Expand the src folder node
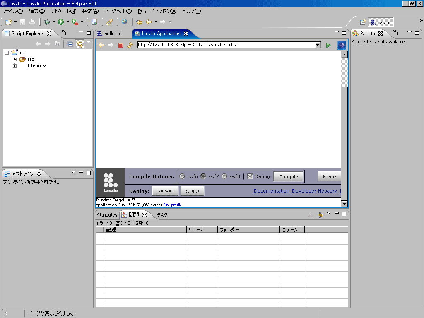This screenshot has width=424, height=318. click(15, 59)
